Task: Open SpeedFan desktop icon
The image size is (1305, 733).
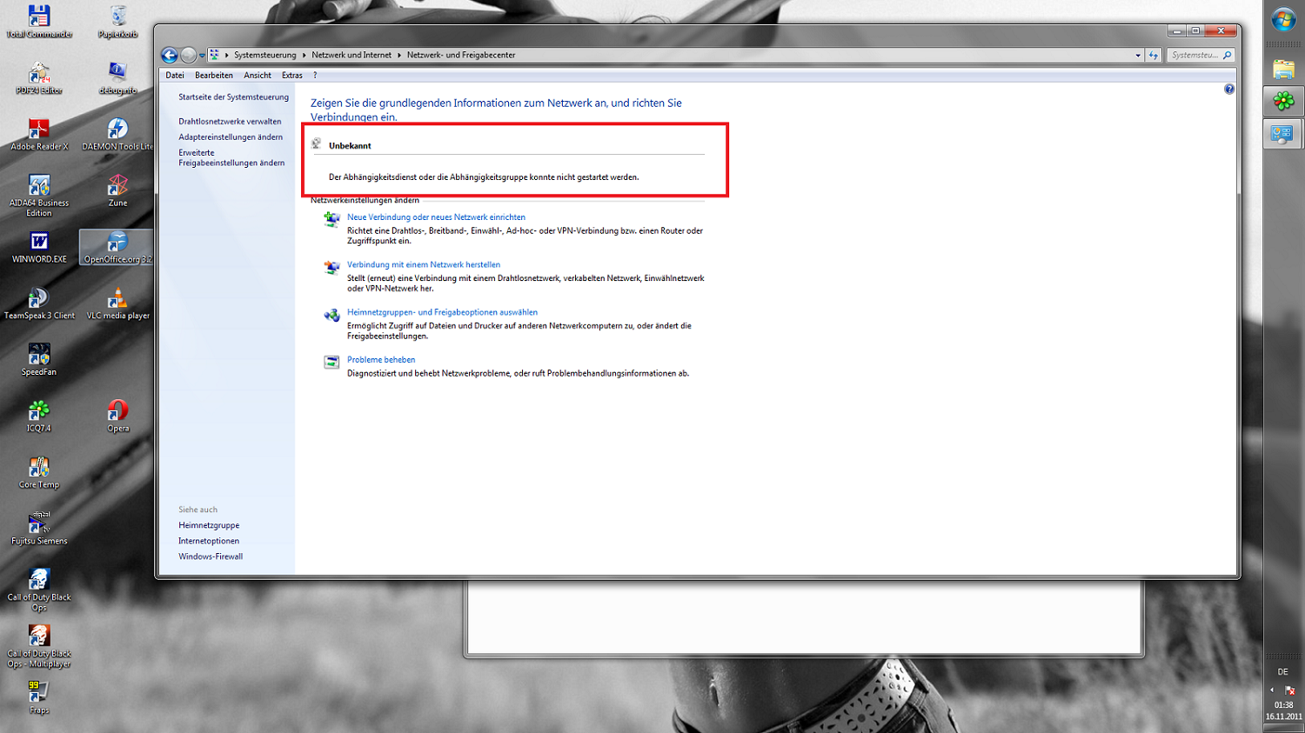Action: tap(39, 360)
